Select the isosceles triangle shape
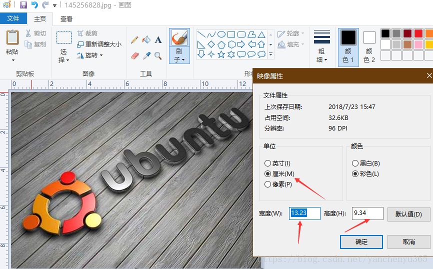The height and width of the screenshot is (269, 433). click(x=261, y=34)
